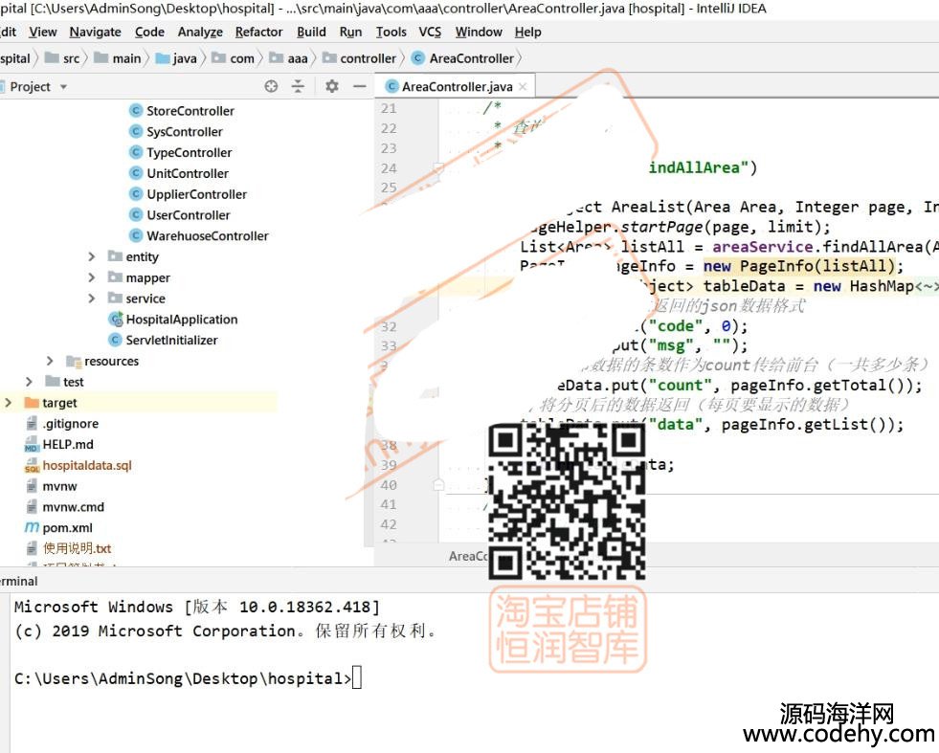Image resolution: width=939 pixels, height=753 pixels.
Task: Click the HospitalApplication Spring Boot icon
Action: point(115,319)
